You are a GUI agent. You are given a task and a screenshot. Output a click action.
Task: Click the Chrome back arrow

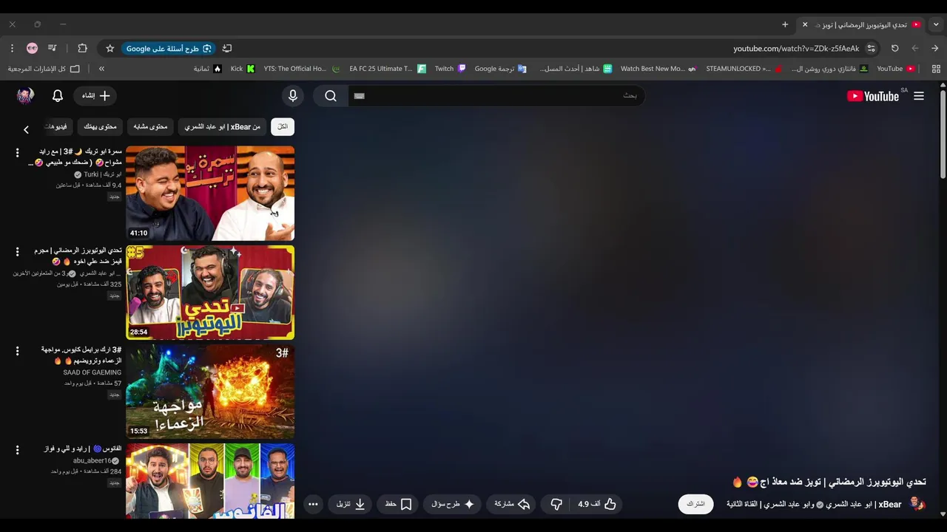(x=934, y=48)
